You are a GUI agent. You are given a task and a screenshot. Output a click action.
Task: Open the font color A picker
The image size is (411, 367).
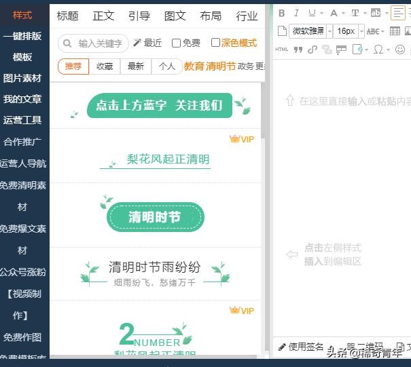(x=334, y=13)
